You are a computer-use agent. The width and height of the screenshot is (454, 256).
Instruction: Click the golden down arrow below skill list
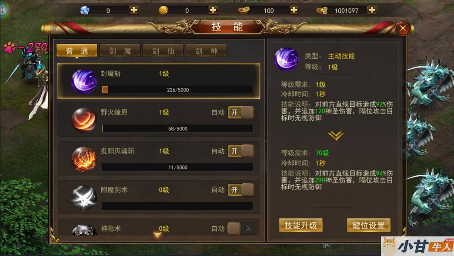pos(157,235)
